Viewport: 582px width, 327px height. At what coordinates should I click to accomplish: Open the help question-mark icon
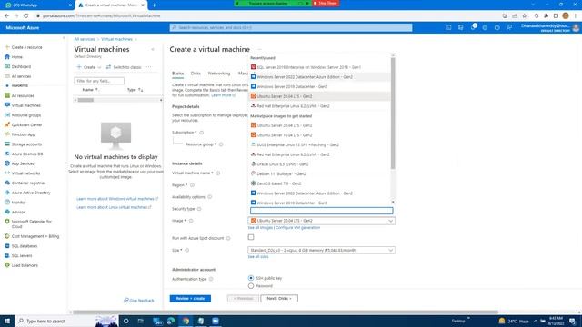[497, 28]
